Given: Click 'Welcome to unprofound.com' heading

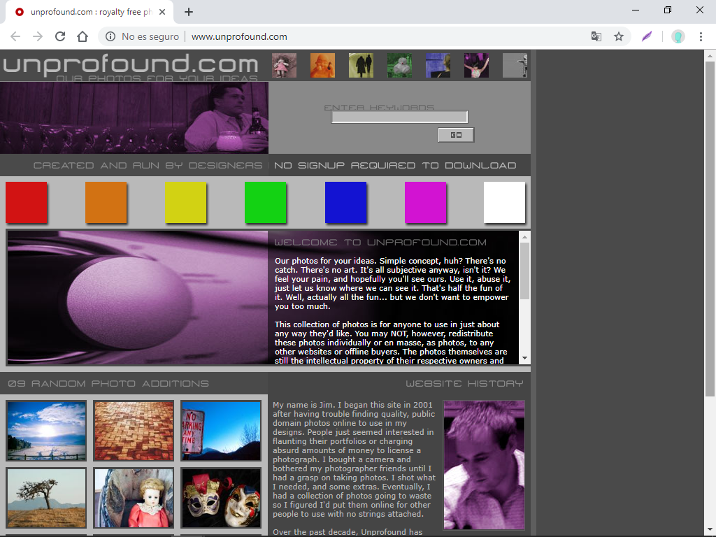Looking at the screenshot, I should click(380, 243).
